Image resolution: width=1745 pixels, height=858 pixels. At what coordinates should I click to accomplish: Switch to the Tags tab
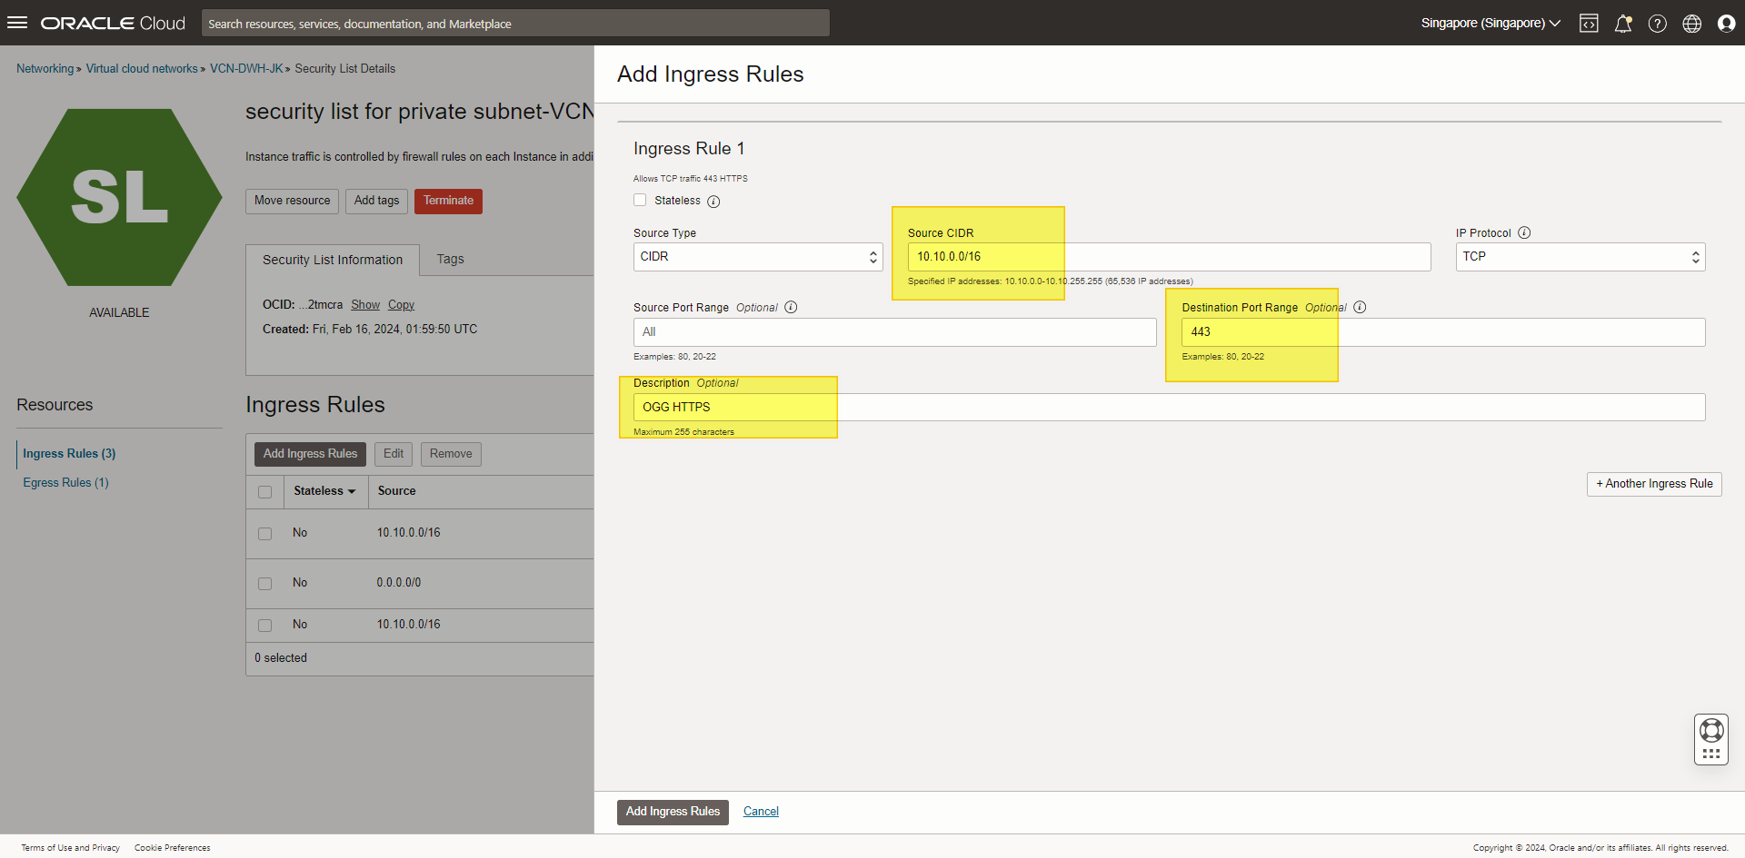450,260
